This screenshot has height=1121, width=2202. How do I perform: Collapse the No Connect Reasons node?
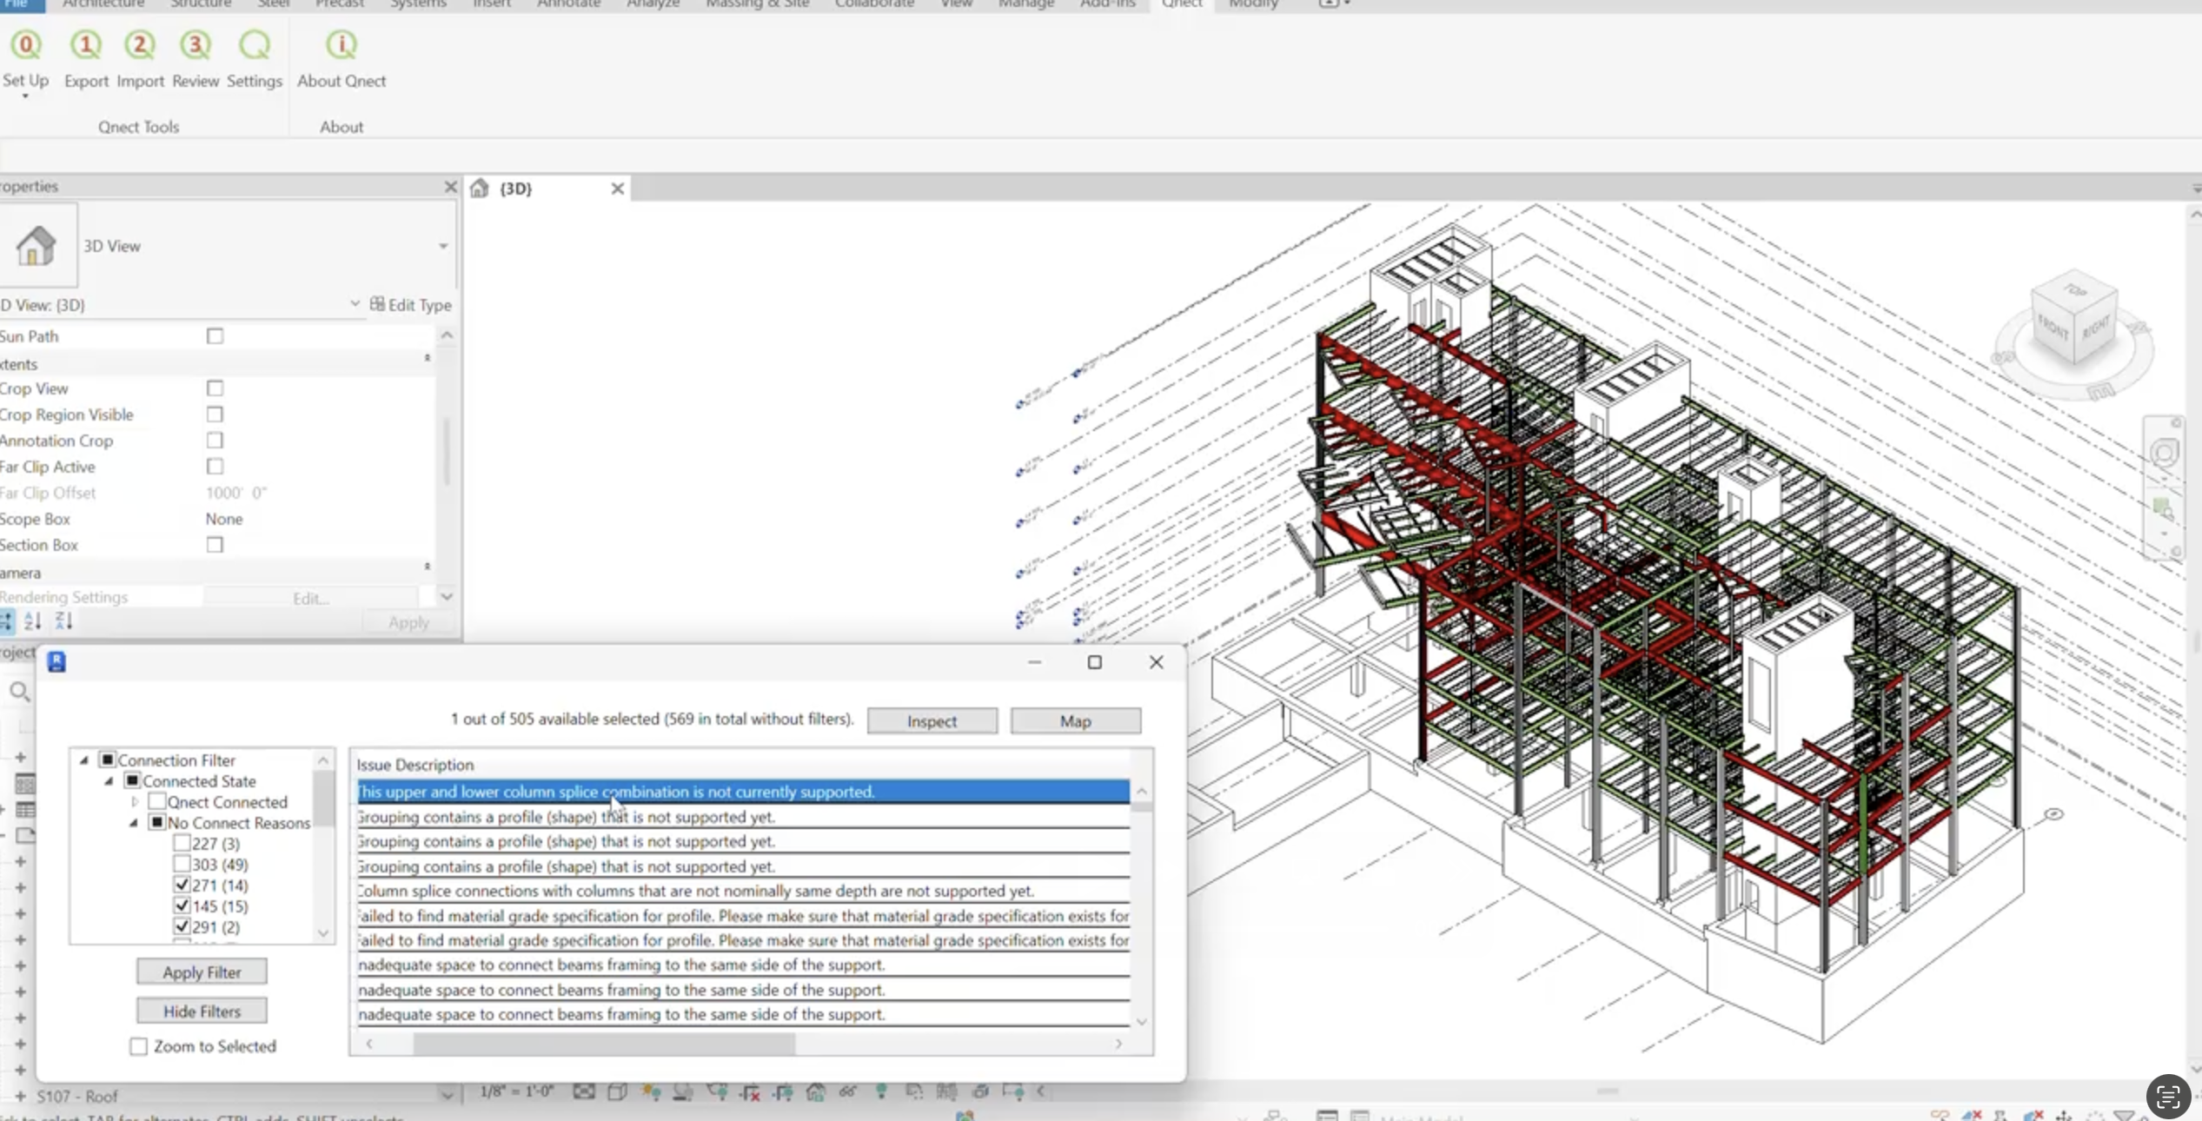[x=134, y=823]
